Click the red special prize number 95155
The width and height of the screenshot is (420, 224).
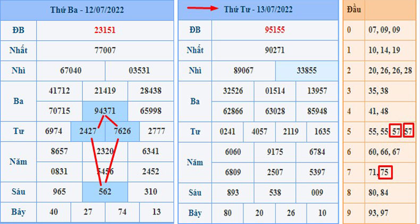274,30
